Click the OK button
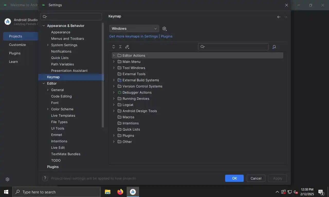The height and width of the screenshot is (197, 329). tap(234, 178)
